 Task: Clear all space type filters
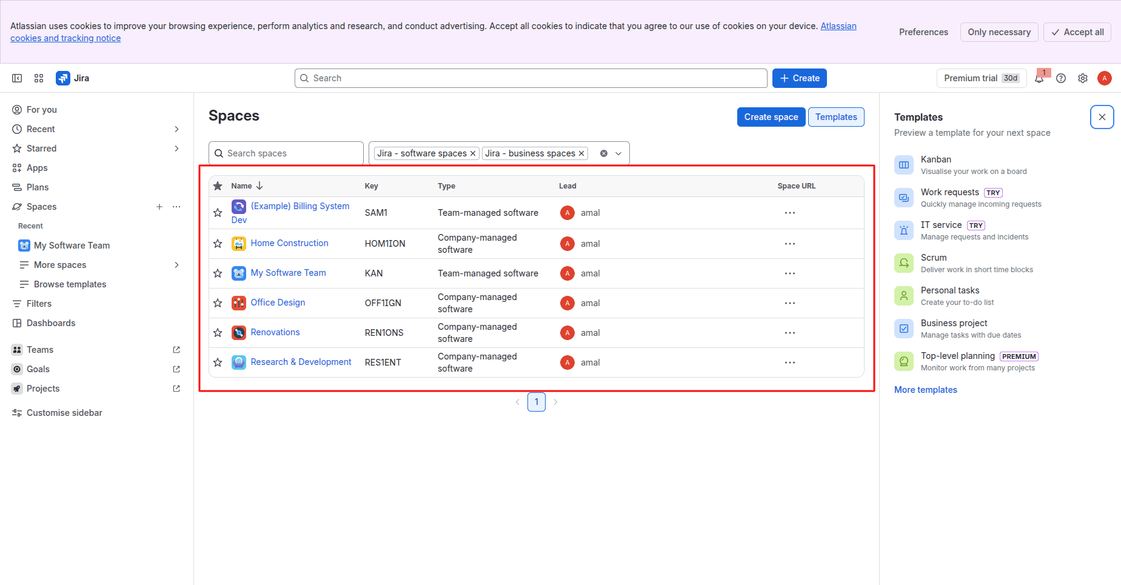click(604, 153)
